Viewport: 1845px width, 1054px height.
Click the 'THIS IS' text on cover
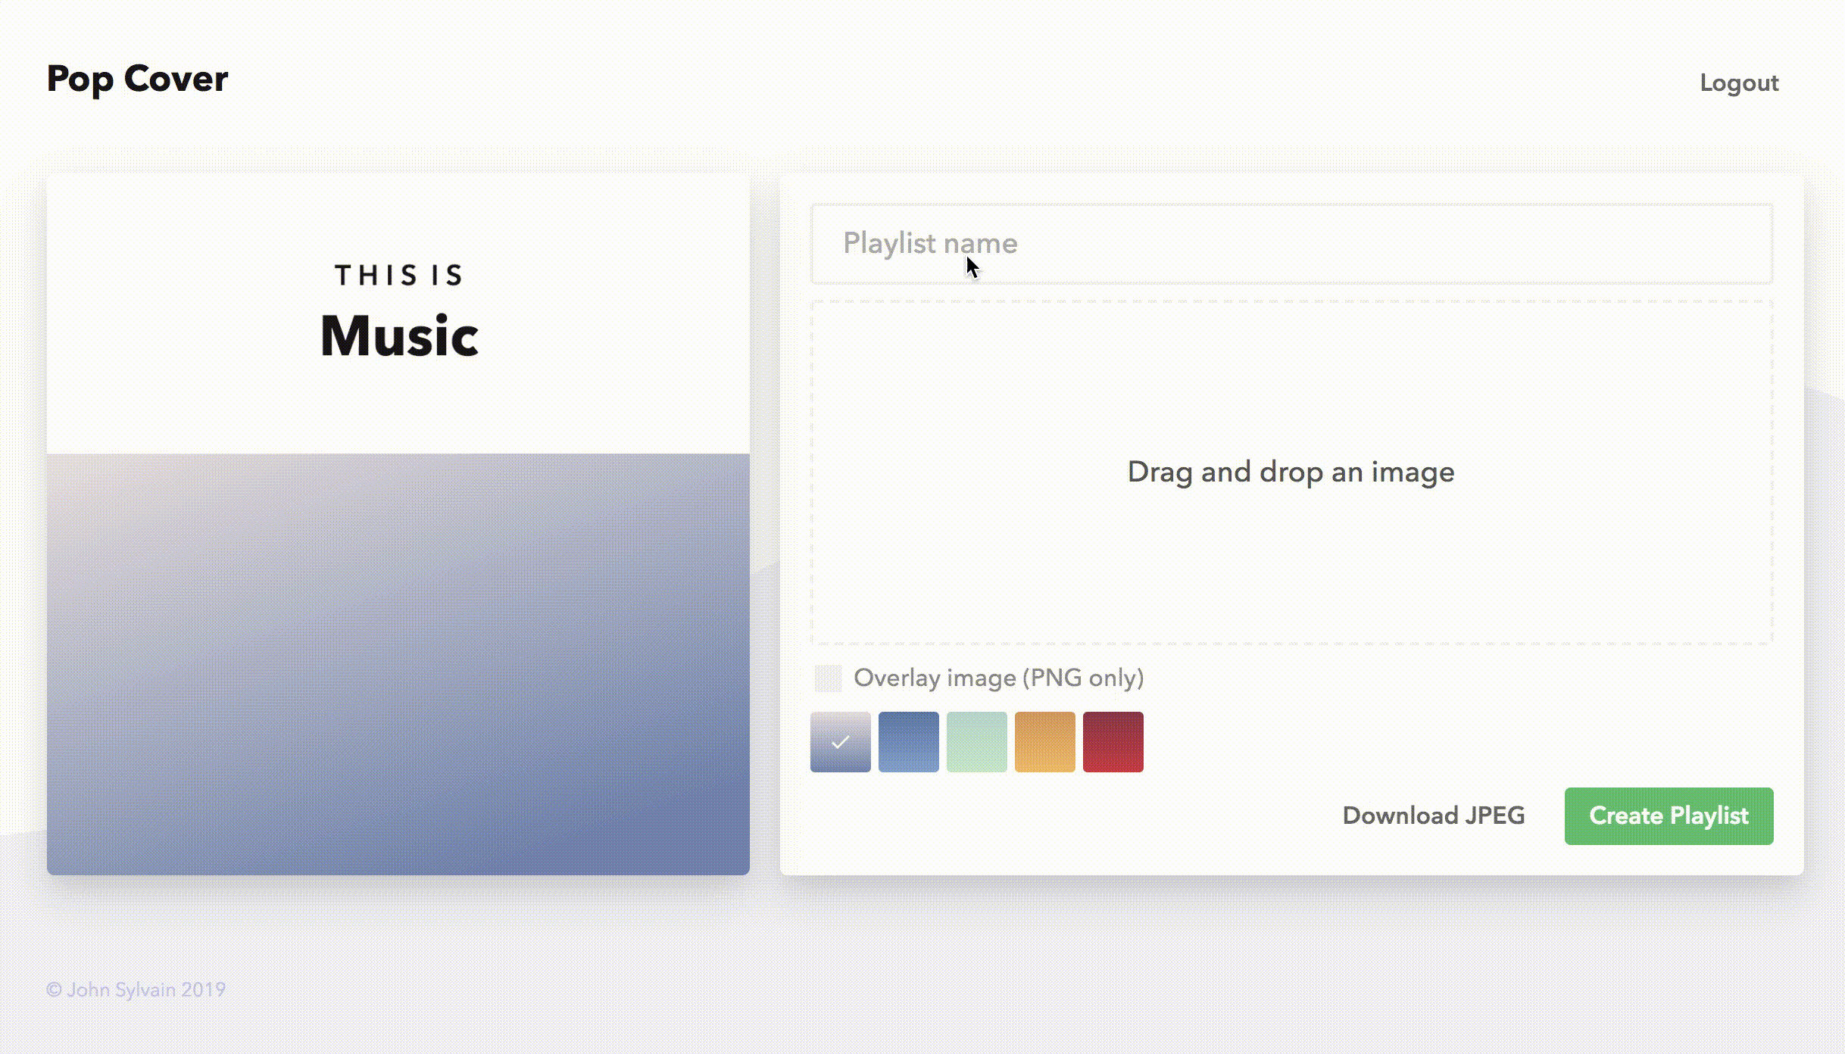click(x=399, y=275)
